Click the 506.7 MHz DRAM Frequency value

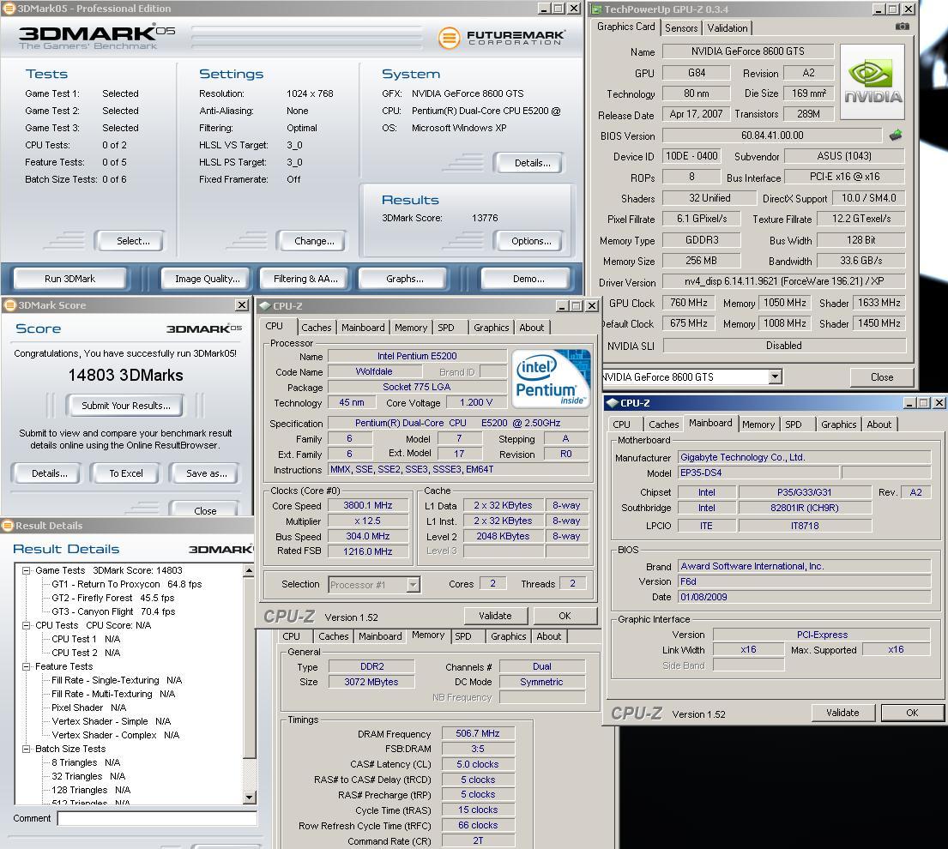point(478,733)
